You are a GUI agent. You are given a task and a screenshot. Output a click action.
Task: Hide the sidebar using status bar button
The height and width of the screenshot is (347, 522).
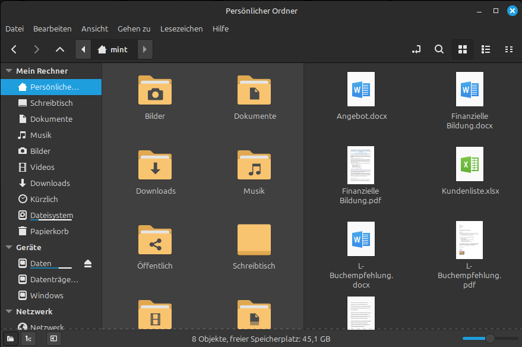pos(53,339)
